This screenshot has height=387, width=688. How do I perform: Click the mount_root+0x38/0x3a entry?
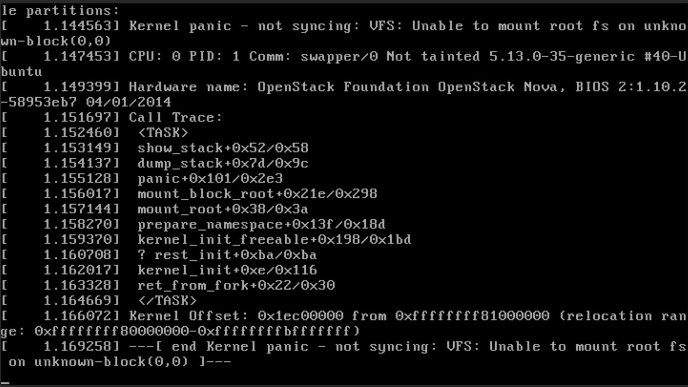pyautogui.click(x=223, y=209)
